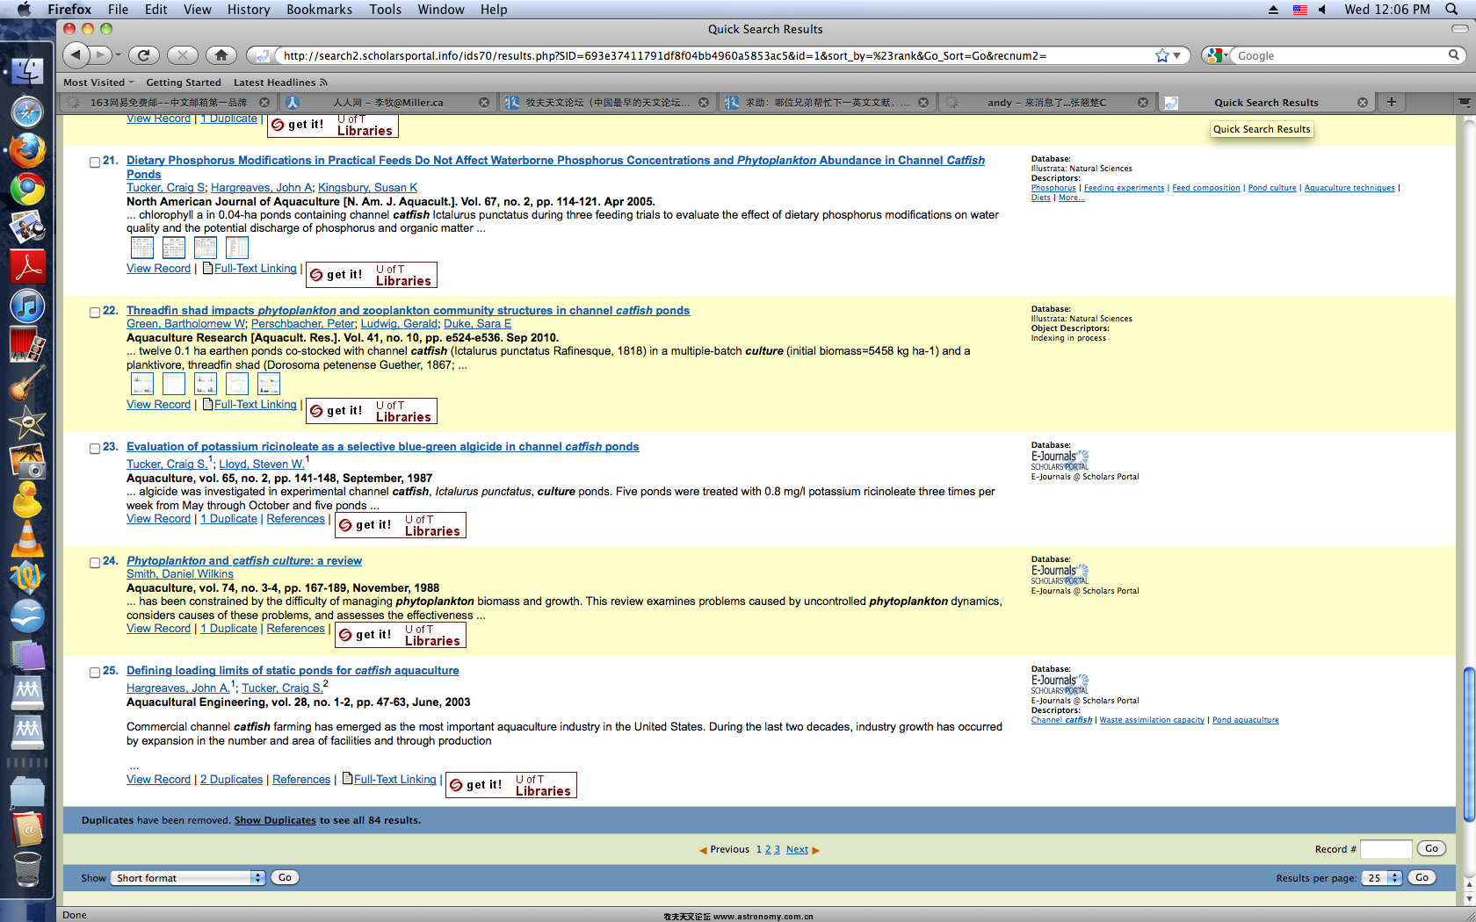Open the list all tabs dropdown

pyautogui.click(x=1464, y=102)
